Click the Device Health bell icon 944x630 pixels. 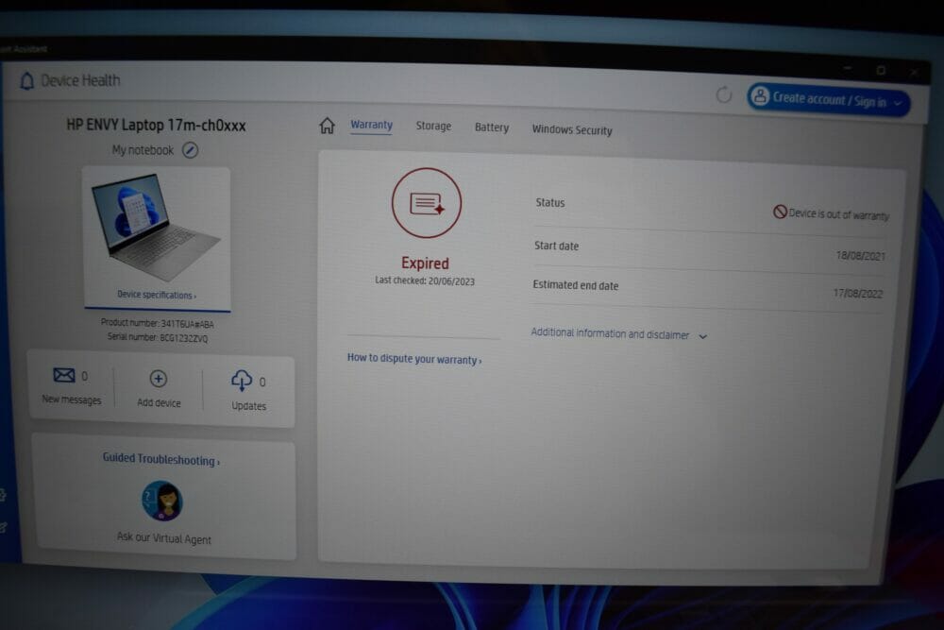(x=27, y=80)
